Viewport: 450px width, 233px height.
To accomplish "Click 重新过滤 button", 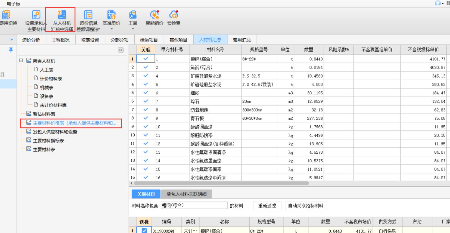I will [267, 206].
